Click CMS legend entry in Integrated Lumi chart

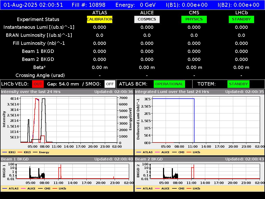(x=178, y=152)
